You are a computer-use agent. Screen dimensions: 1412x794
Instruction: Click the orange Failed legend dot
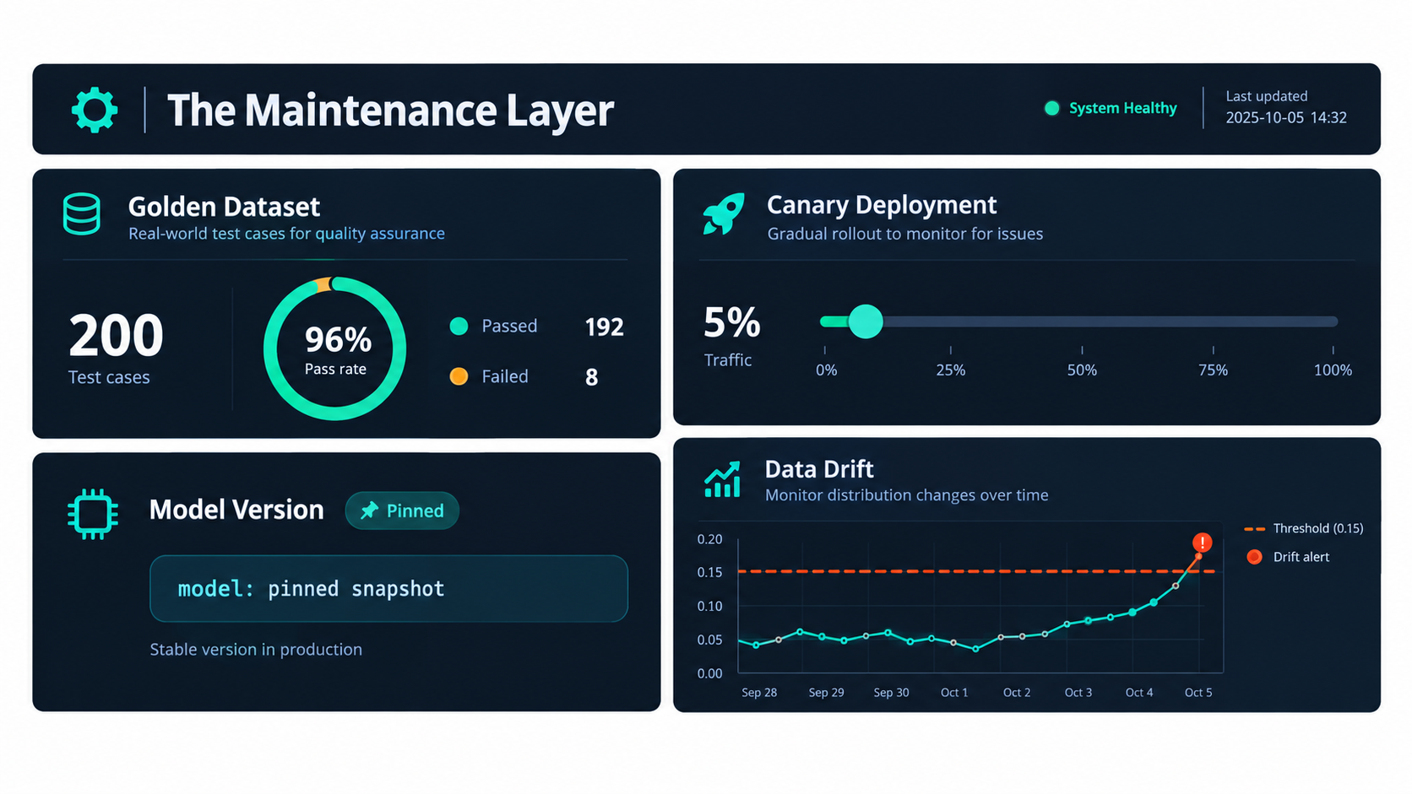[459, 376]
